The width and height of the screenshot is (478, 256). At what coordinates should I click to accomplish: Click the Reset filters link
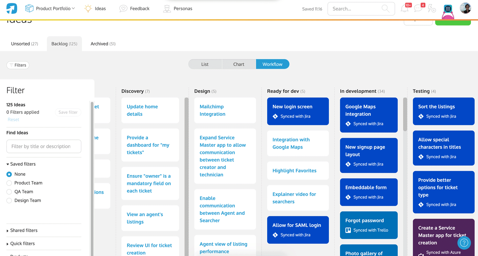click(x=13, y=119)
